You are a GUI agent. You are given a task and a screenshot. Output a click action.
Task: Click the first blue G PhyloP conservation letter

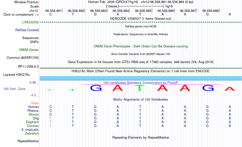point(96,88)
